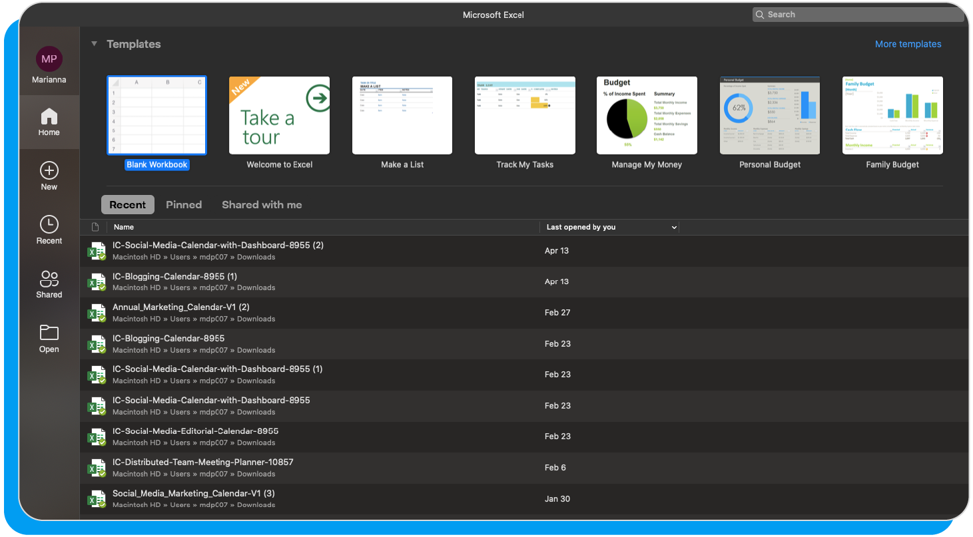Open the Last opened by you sort dropdown
This screenshot has height=537, width=973.
(x=674, y=228)
